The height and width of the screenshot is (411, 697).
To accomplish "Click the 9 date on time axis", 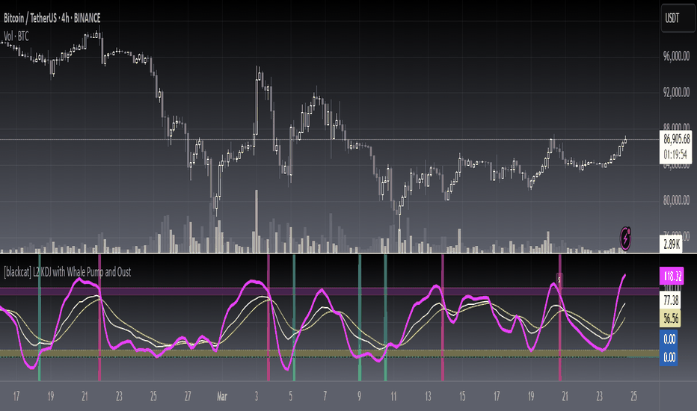I will click(x=359, y=396).
